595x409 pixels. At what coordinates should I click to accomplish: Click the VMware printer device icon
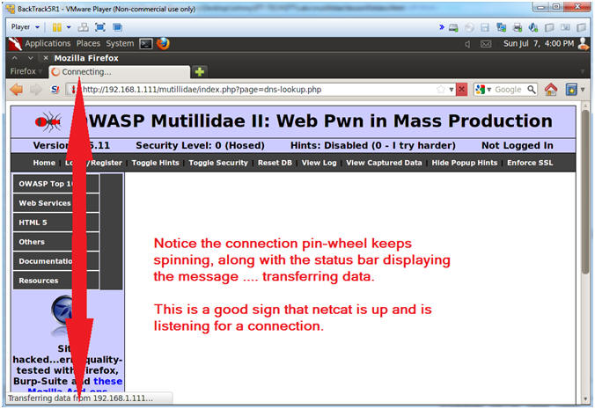(x=518, y=27)
